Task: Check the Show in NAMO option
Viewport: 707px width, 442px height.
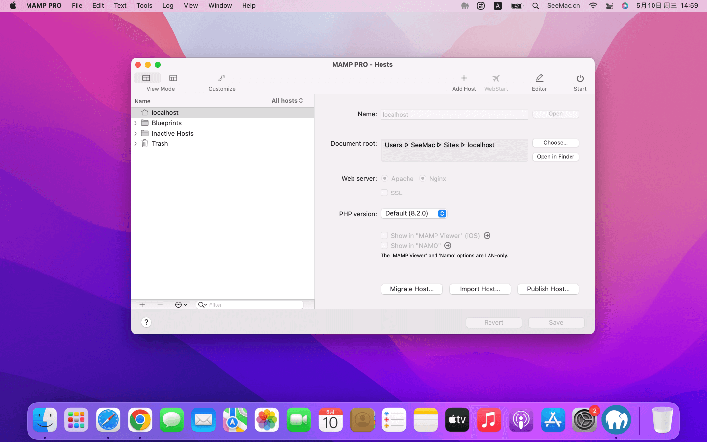Action: point(384,246)
